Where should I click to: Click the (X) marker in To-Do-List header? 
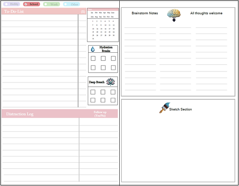pos(83,12)
